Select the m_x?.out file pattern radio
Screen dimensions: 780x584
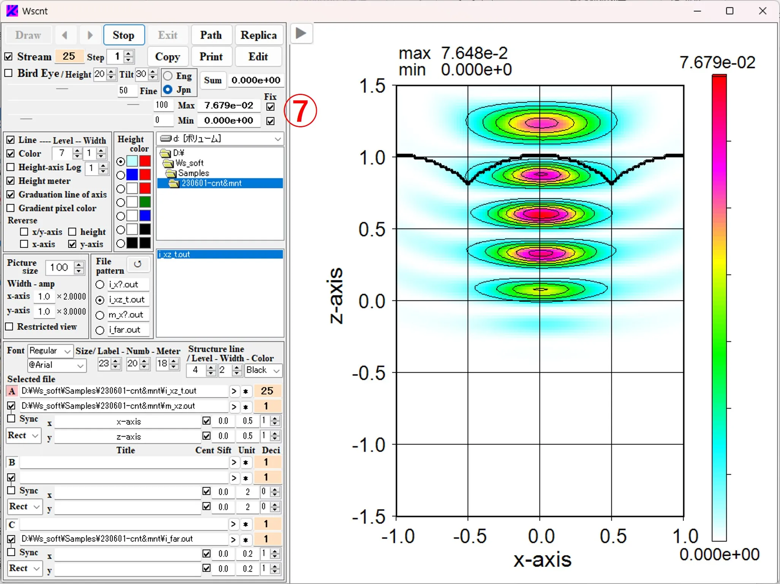100,315
